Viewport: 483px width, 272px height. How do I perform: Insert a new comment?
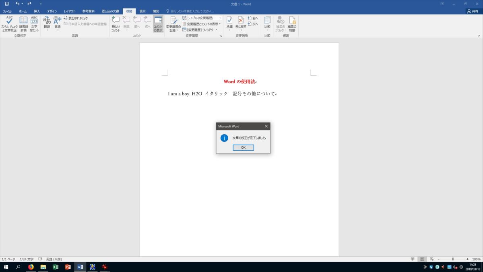click(x=116, y=24)
